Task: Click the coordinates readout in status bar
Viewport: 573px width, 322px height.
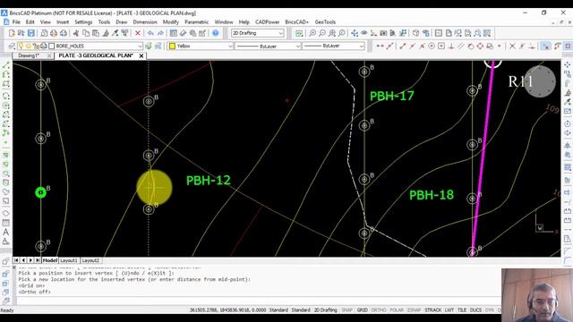Action: coord(227,310)
